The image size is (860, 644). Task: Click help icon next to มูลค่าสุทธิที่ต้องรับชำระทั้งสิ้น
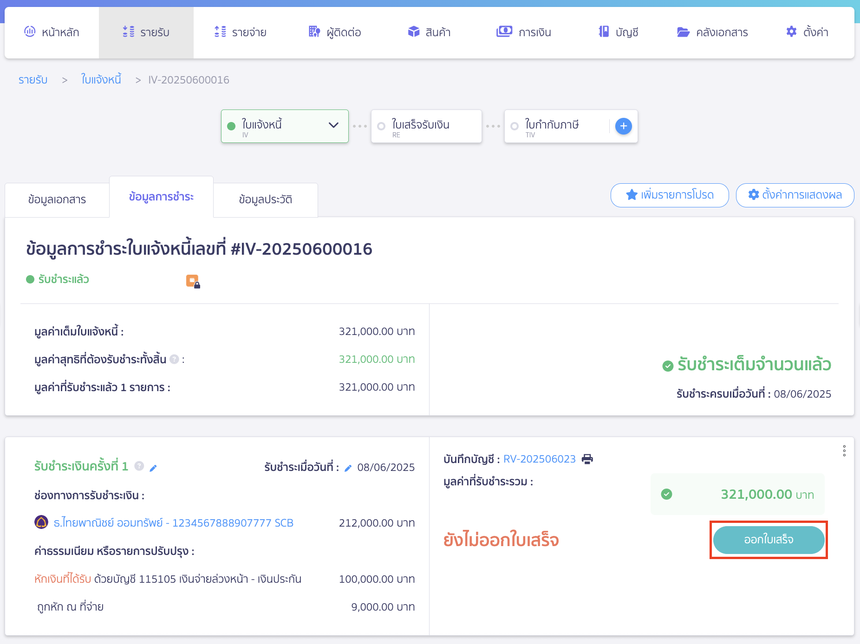(x=174, y=359)
